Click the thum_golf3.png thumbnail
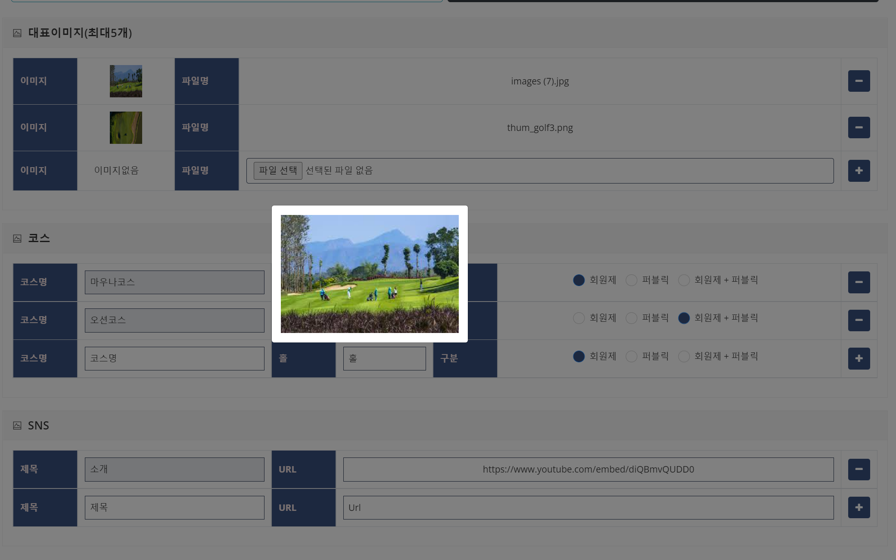This screenshot has height=560, width=896. [126, 128]
